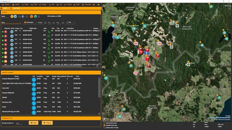Enable Center plane on map checkbox

pos(104,127)
